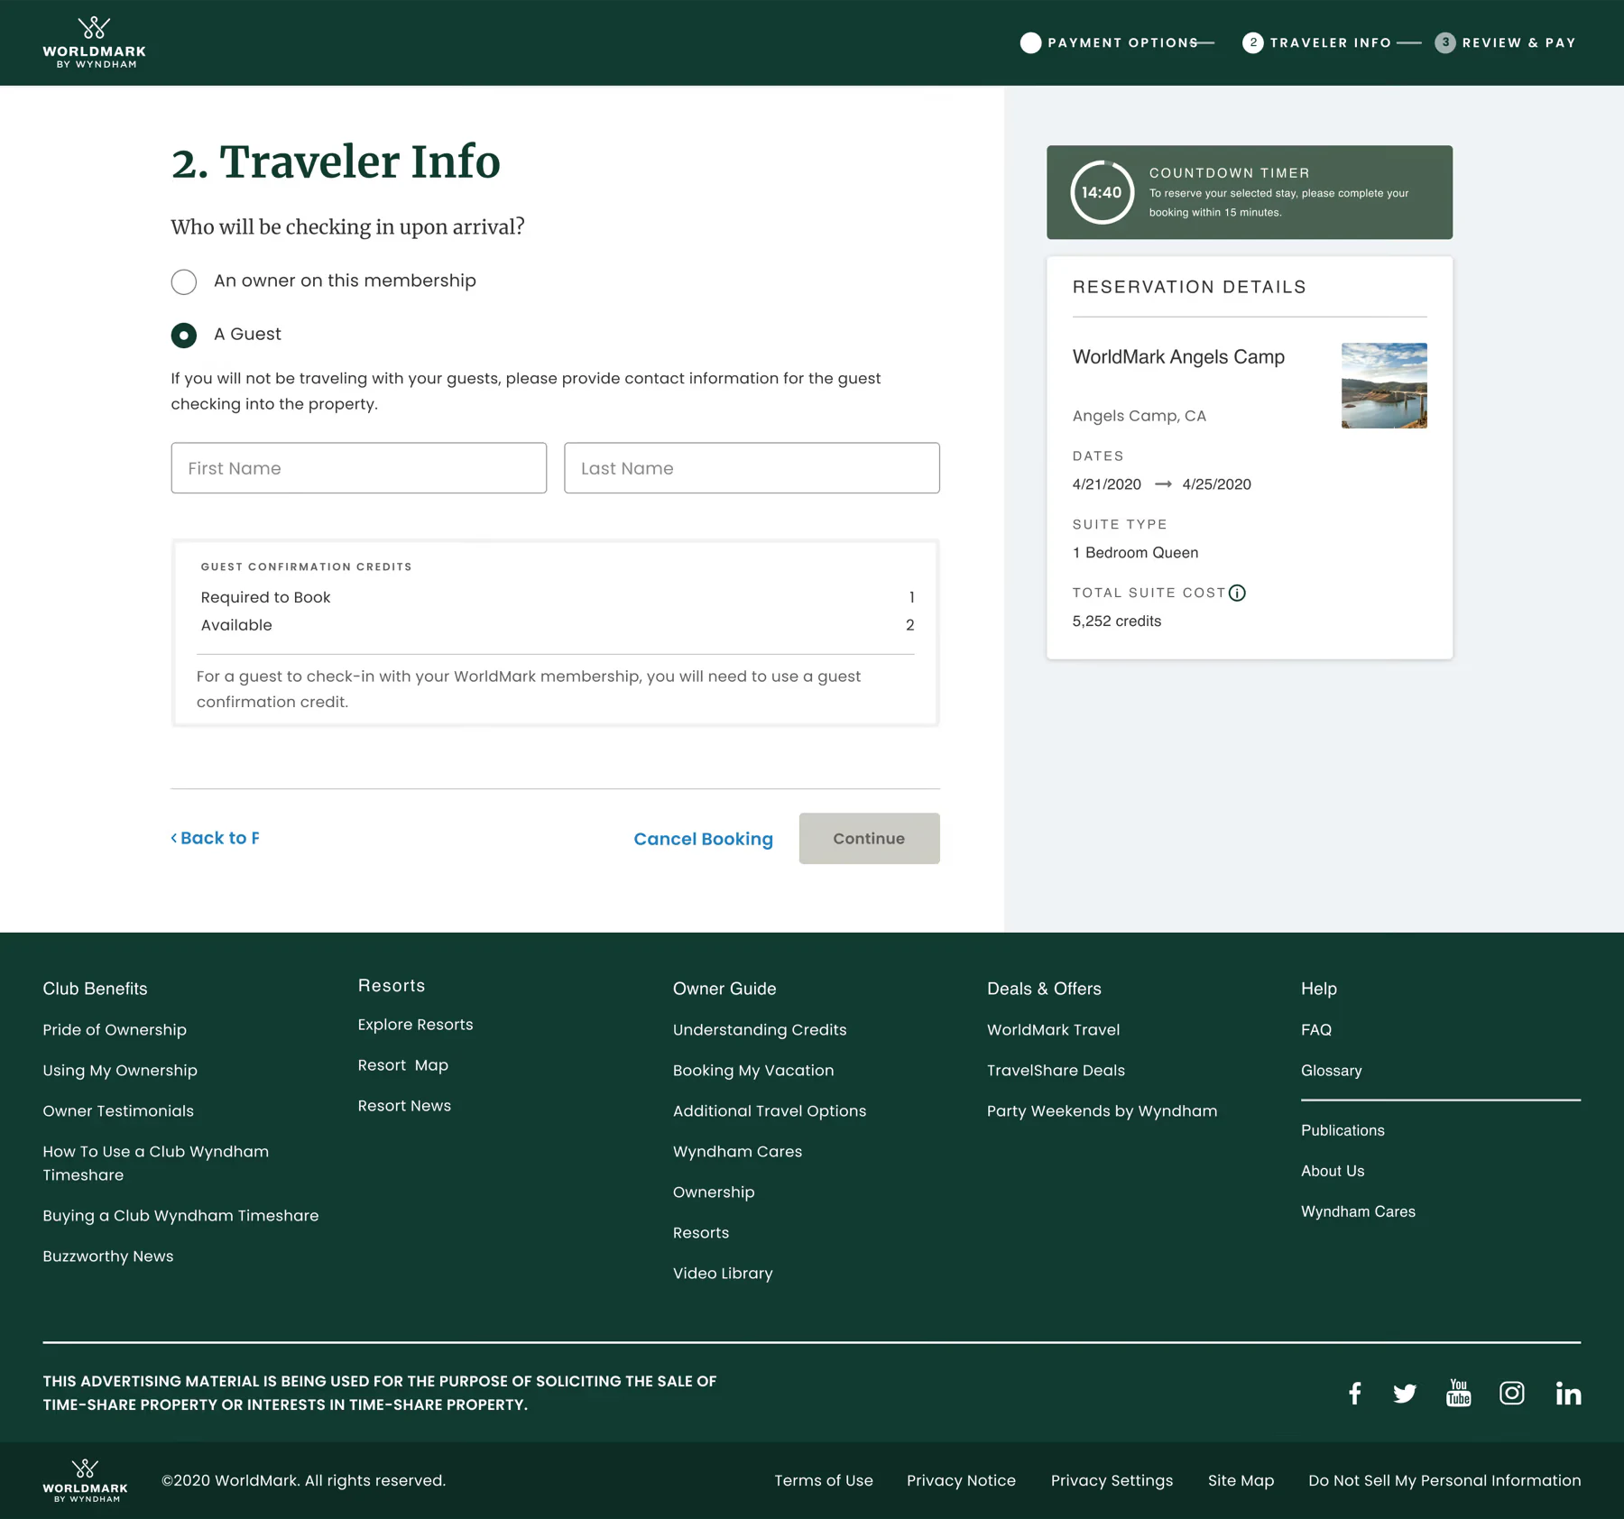Open Using My Ownership footer link

(120, 1071)
